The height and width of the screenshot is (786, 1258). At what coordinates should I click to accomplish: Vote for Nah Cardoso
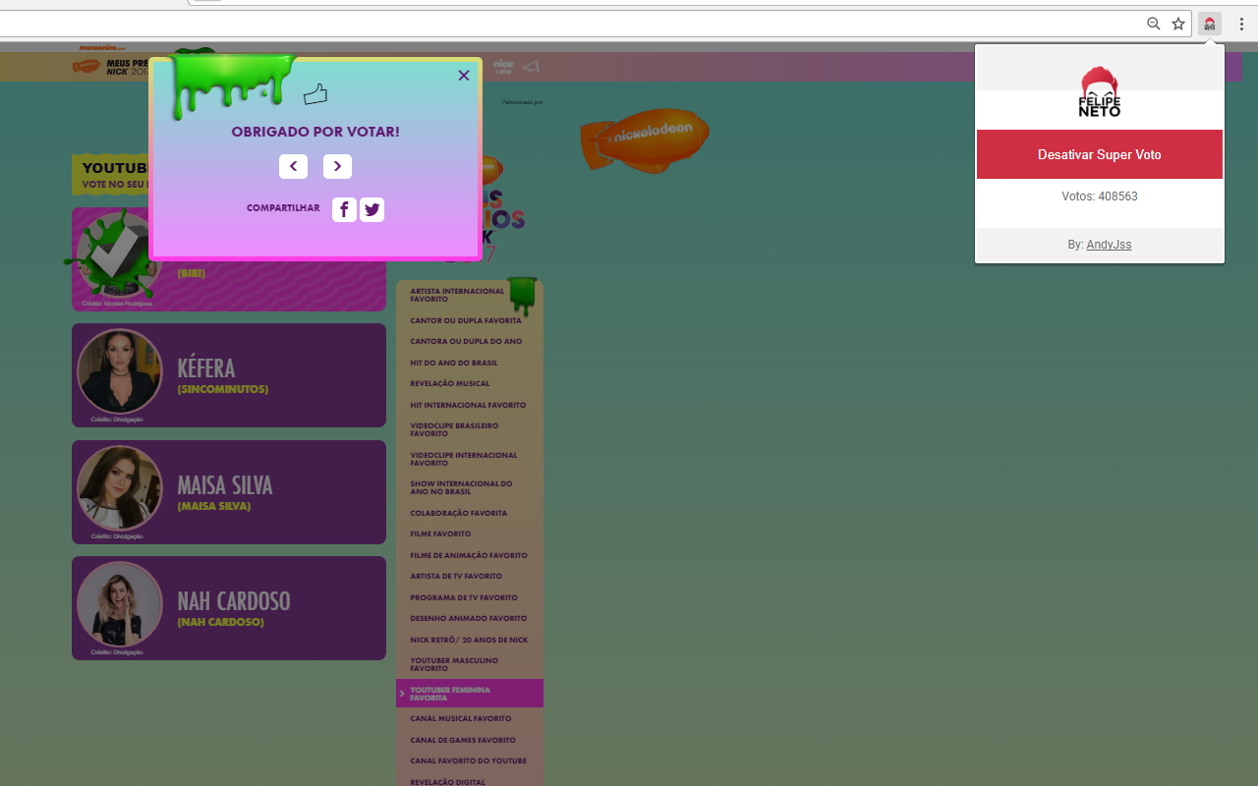point(229,608)
